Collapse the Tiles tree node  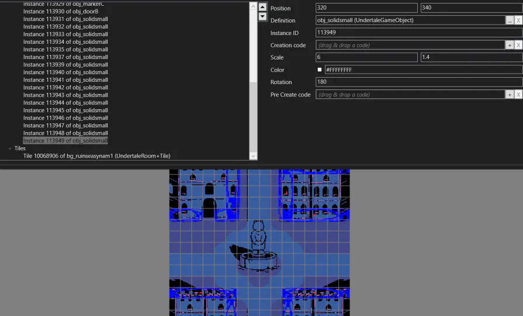pyautogui.click(x=10, y=148)
